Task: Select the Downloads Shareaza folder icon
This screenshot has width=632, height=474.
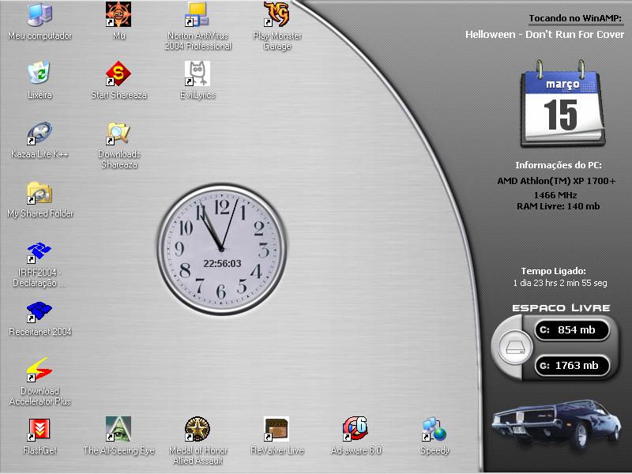Action: point(118,133)
